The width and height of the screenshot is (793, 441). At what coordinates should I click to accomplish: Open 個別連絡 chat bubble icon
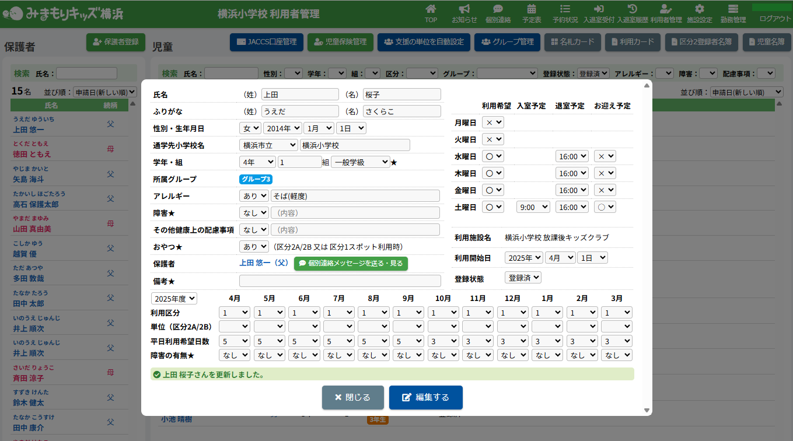point(498,9)
